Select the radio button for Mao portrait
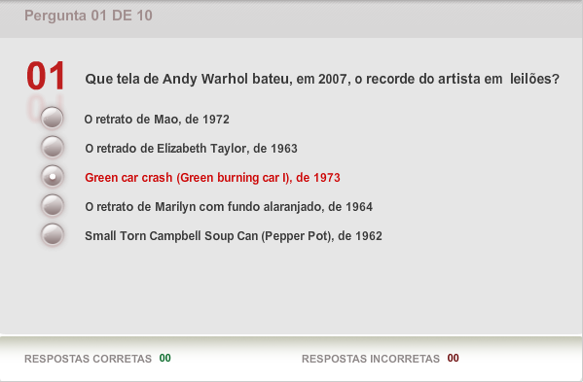This screenshot has height=382, width=583. pyautogui.click(x=52, y=118)
